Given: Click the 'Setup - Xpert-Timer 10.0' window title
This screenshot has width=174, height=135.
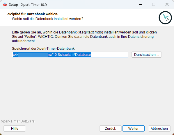Looking at the screenshot, I should (28, 5).
